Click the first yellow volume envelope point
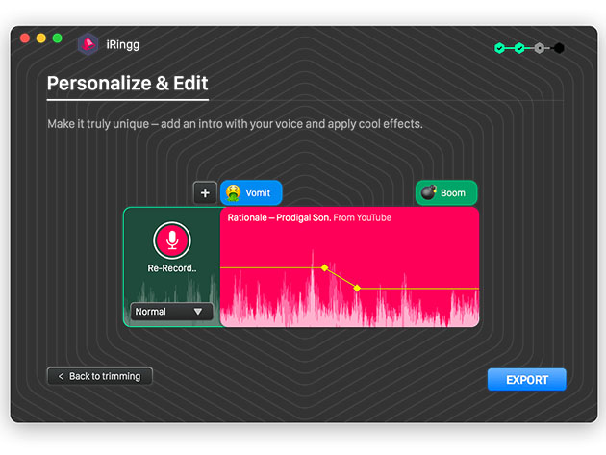 325,267
